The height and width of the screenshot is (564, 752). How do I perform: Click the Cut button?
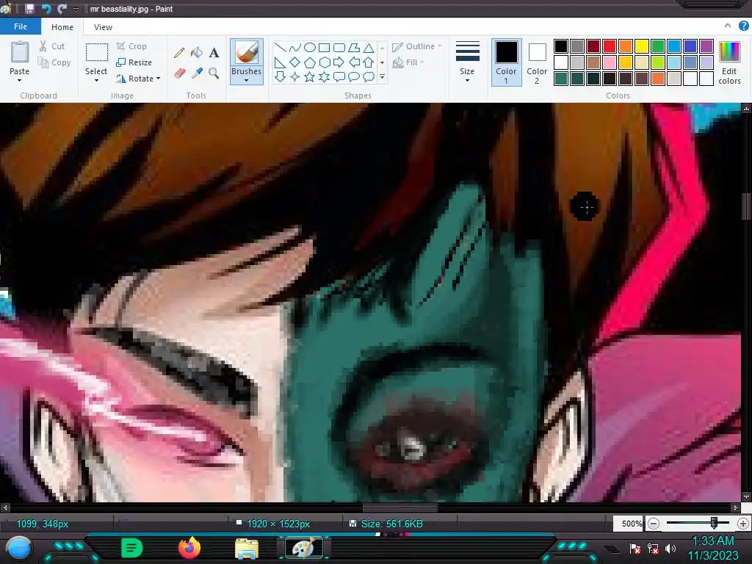(52, 46)
